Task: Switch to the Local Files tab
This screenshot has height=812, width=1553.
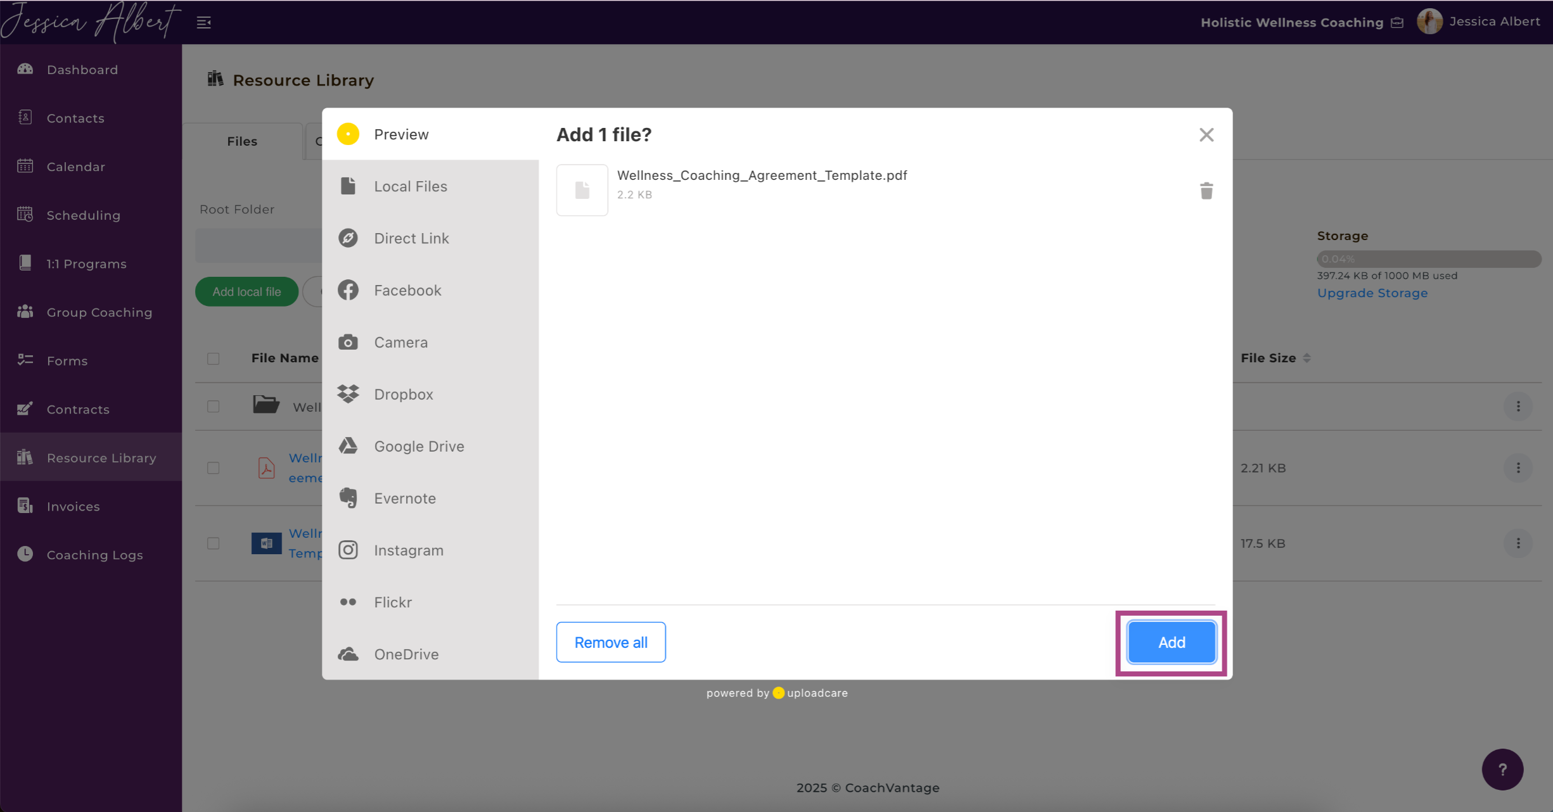Action: click(410, 186)
